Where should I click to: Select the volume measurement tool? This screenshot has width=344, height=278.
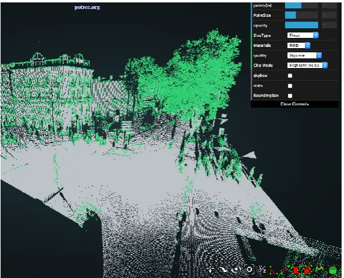[308, 270]
